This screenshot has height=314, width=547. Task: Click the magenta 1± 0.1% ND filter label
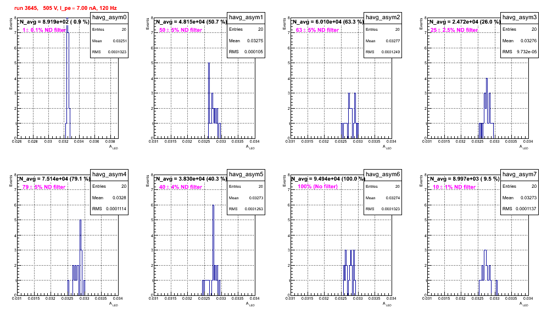[44, 30]
